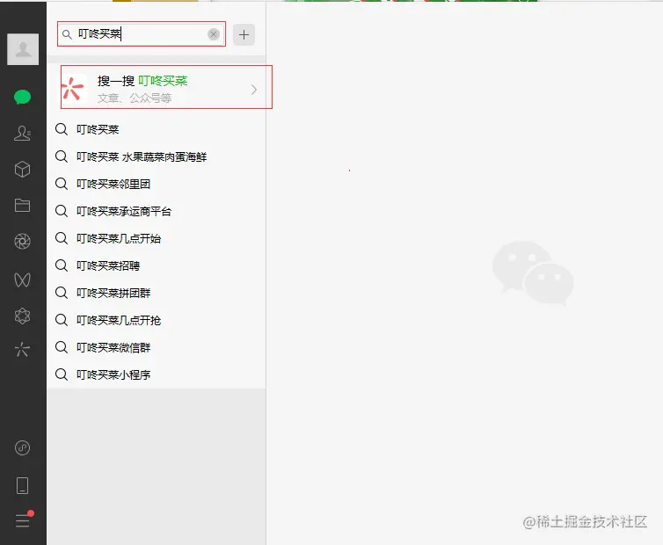Open the Files folder icon in sidebar
The image size is (663, 545).
point(22,206)
